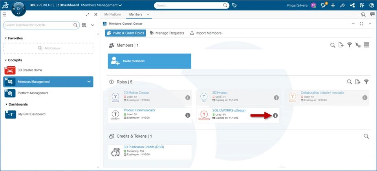
Task: Click the Members Control Center widget title
Action: tap(126, 24)
